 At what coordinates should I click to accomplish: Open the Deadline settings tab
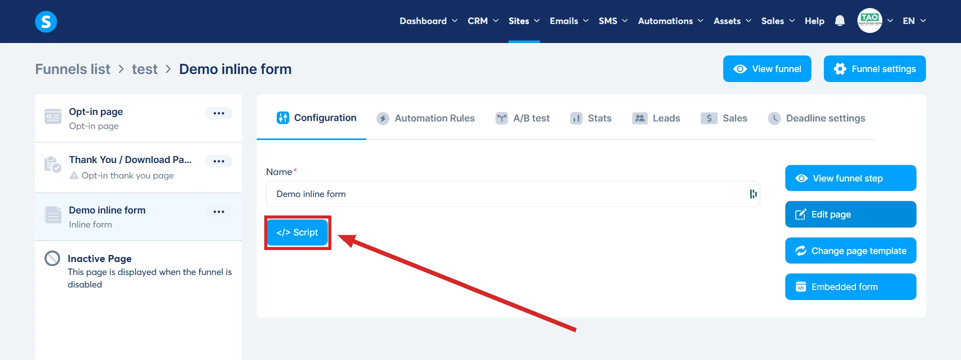click(816, 118)
